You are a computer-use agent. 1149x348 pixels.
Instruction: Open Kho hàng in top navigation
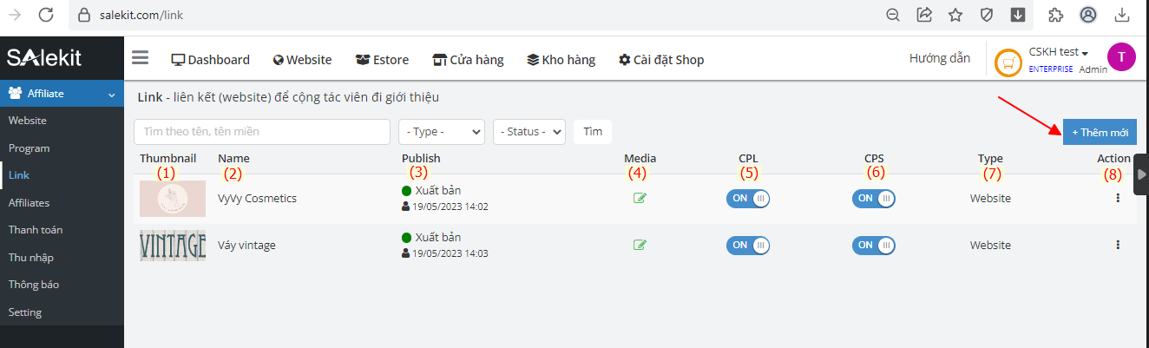tap(561, 60)
